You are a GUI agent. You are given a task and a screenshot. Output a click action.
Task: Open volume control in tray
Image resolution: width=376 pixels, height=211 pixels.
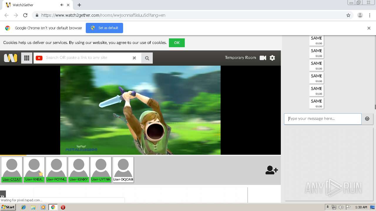(341, 207)
